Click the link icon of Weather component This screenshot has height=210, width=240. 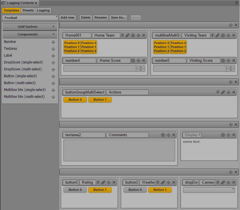(163, 182)
